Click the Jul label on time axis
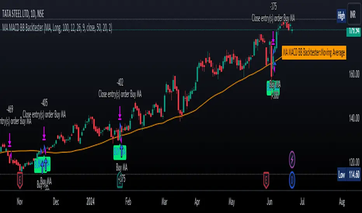Viewport: 362px width, 213px height. tap(302, 202)
